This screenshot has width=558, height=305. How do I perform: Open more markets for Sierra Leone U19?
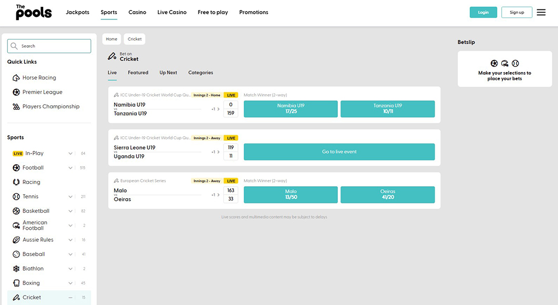coord(215,152)
